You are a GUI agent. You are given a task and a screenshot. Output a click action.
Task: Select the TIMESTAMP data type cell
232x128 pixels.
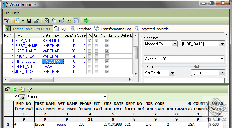pos(53,61)
